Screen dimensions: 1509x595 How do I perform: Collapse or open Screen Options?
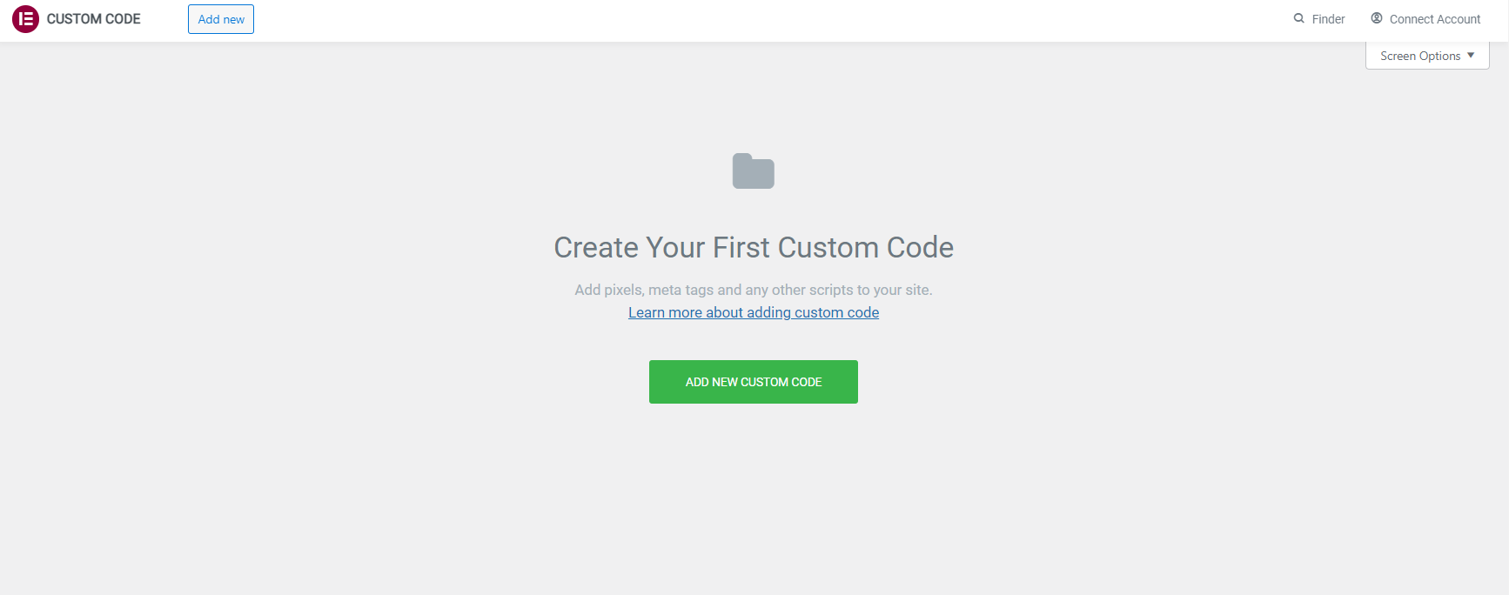(1426, 55)
